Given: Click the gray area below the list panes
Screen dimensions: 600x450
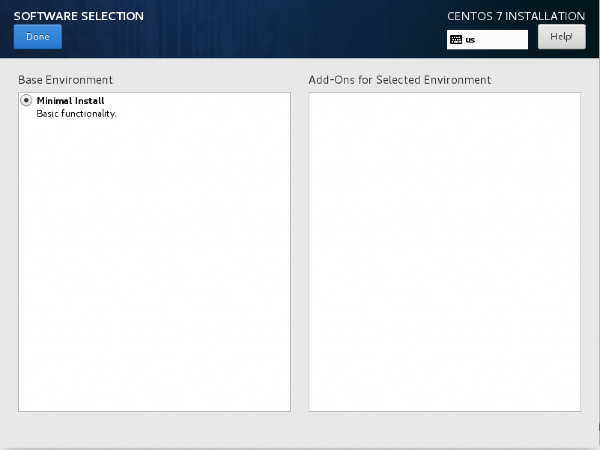Looking at the screenshot, I should click(x=300, y=429).
